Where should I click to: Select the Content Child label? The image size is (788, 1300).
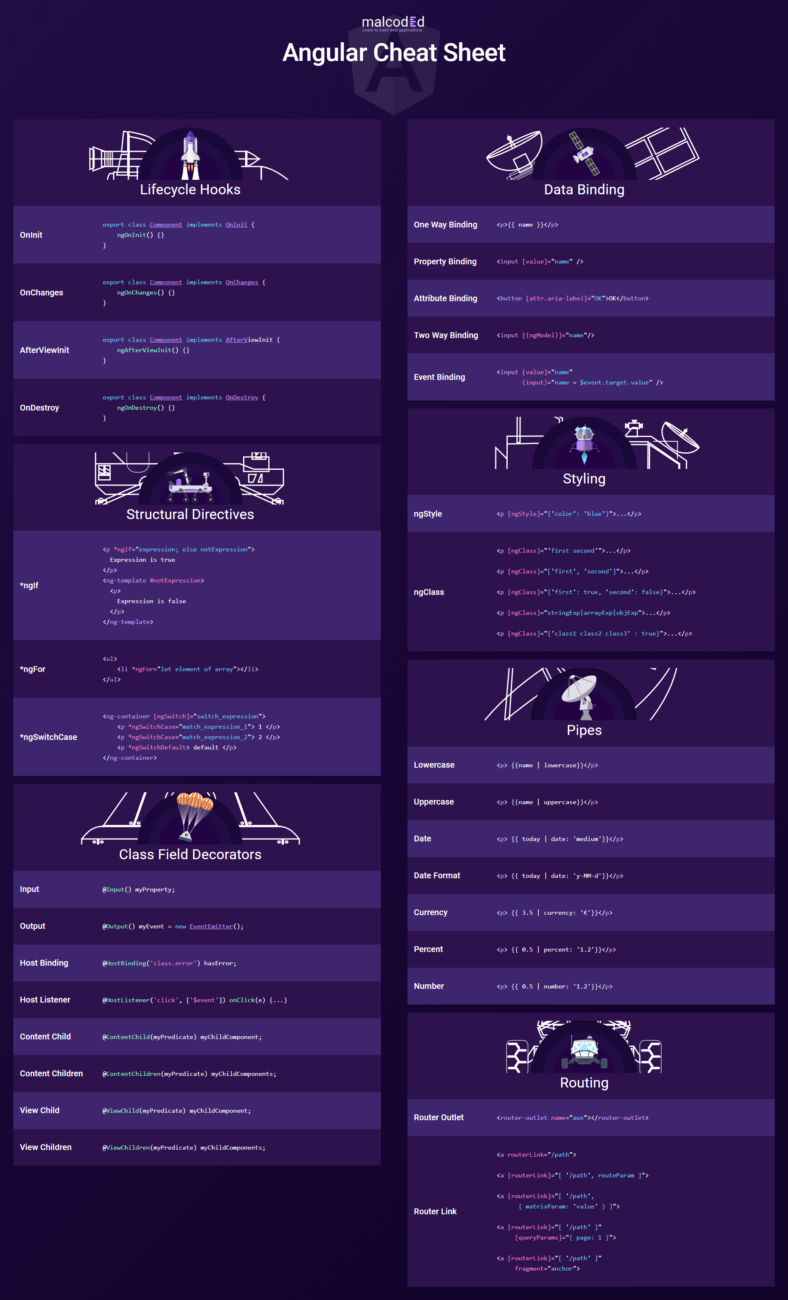46,1037
